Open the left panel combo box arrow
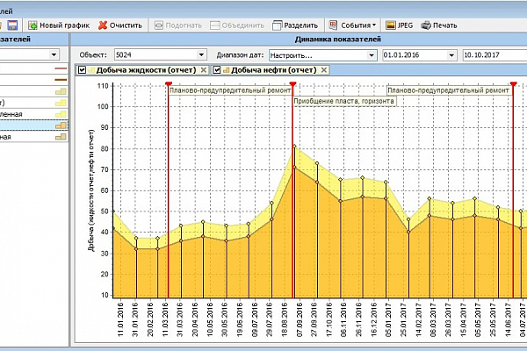527x351 pixels. click(54, 54)
